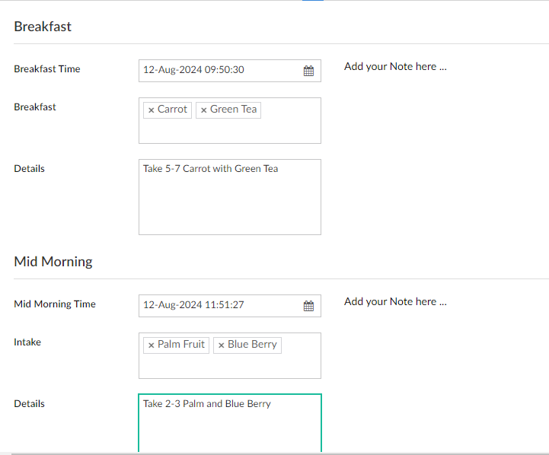Image resolution: width=549 pixels, height=455 pixels.
Task: Open the Intake multi-select box
Action: point(229,366)
